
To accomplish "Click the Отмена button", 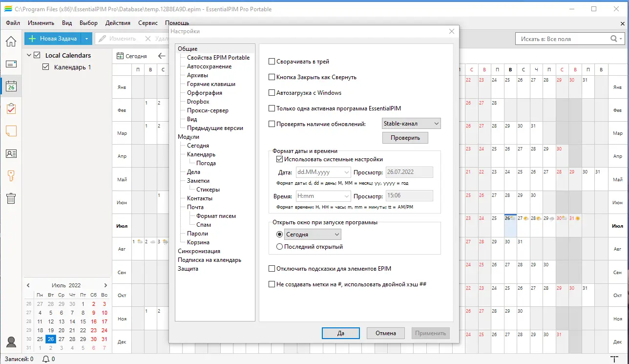I will tap(386, 333).
